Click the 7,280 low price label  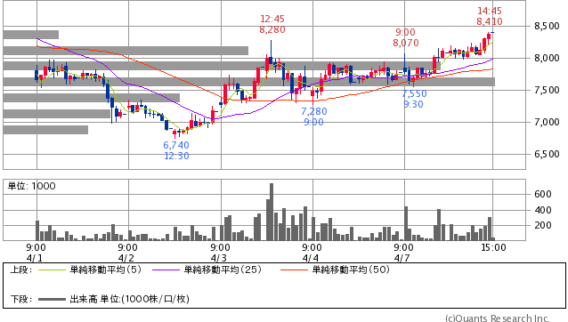click(313, 111)
